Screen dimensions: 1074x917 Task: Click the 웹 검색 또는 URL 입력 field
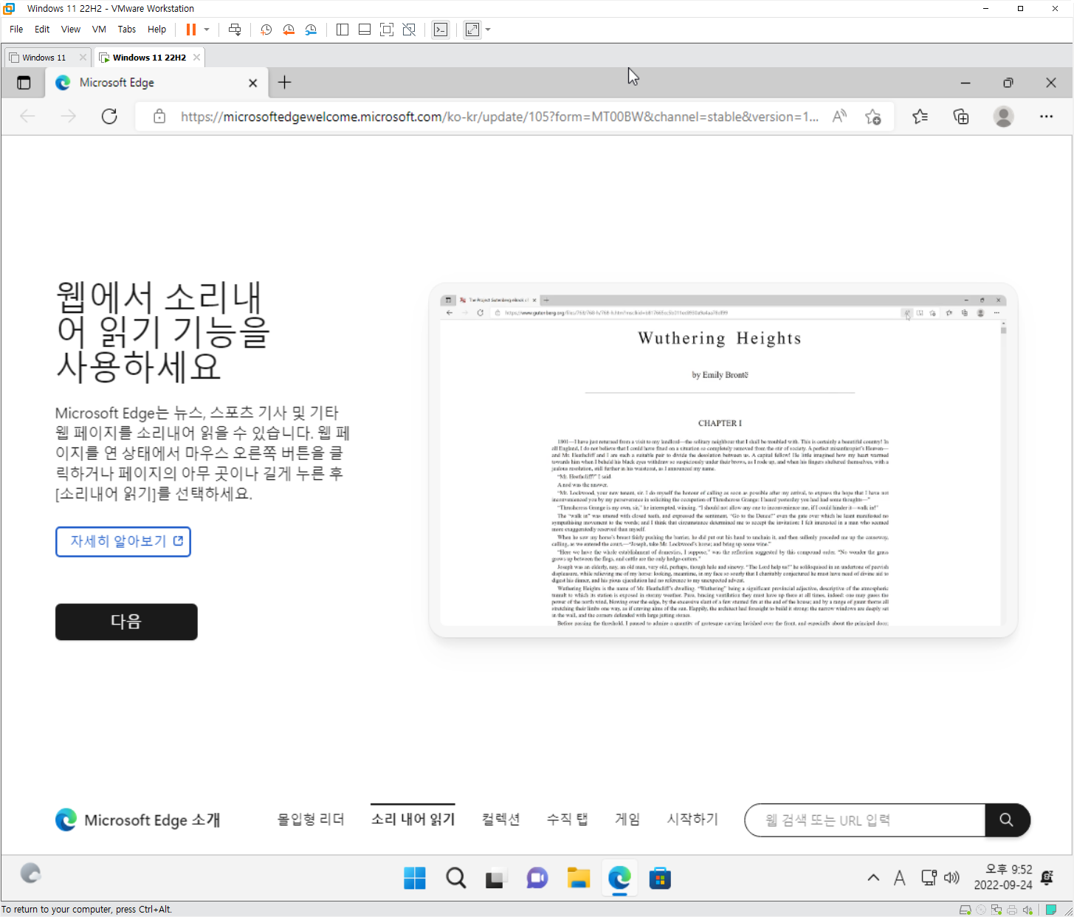865,820
